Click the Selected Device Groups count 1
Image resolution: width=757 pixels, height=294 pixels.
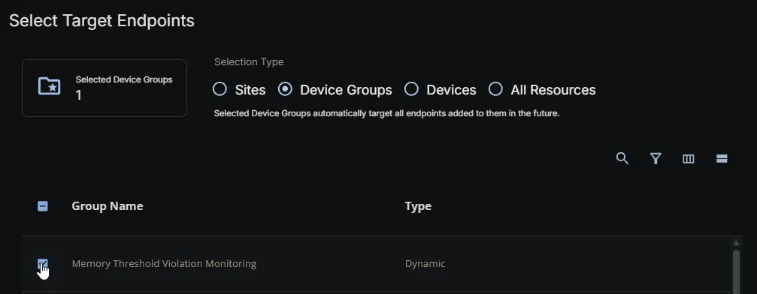(x=79, y=95)
